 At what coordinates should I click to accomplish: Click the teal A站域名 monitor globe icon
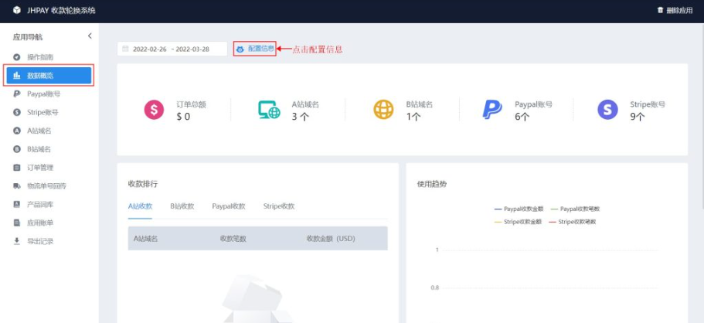[x=269, y=110]
